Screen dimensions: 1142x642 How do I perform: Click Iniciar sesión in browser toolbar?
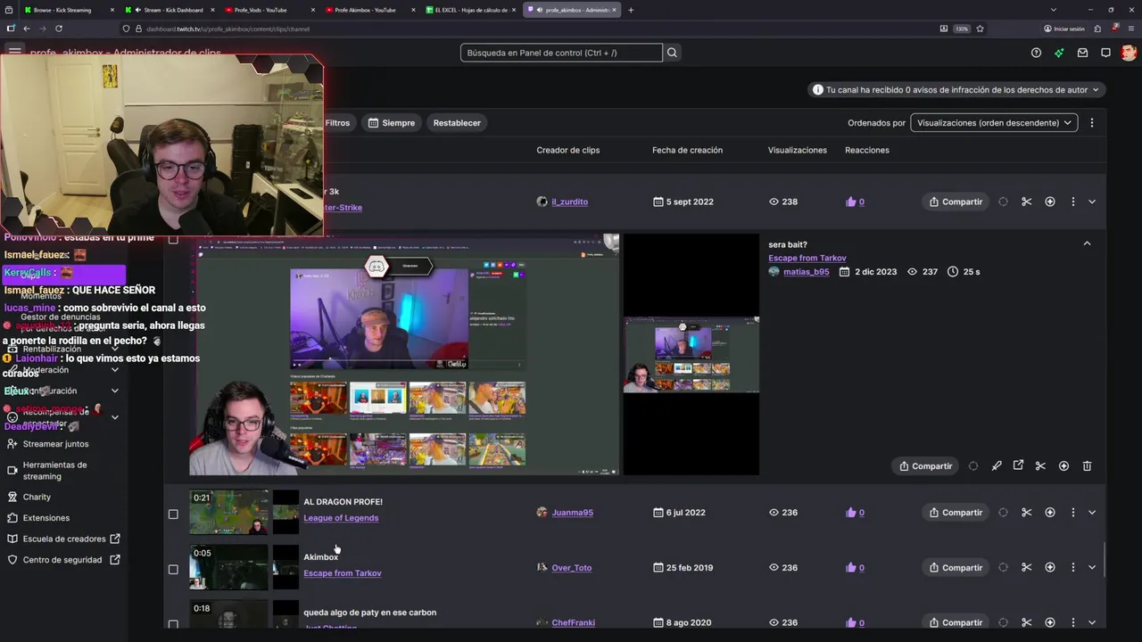click(x=1064, y=29)
